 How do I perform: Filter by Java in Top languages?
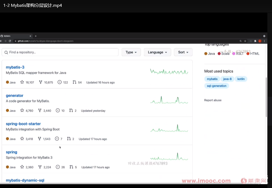pos(210,54)
